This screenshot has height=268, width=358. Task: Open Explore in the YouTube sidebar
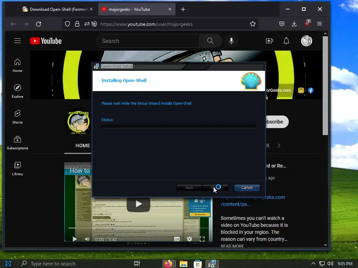[17, 91]
